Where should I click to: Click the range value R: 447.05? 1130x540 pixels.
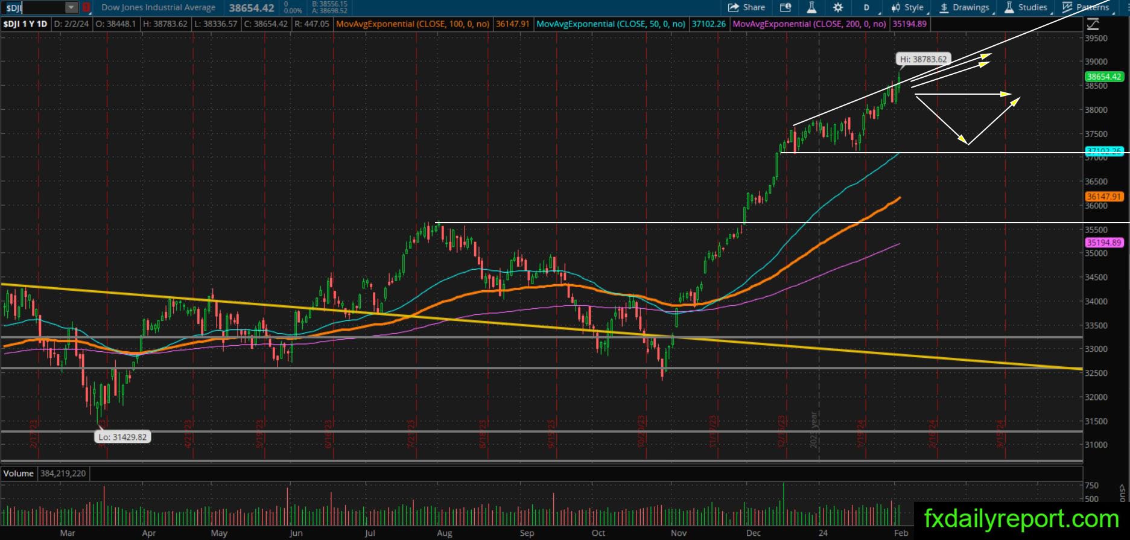pos(311,24)
